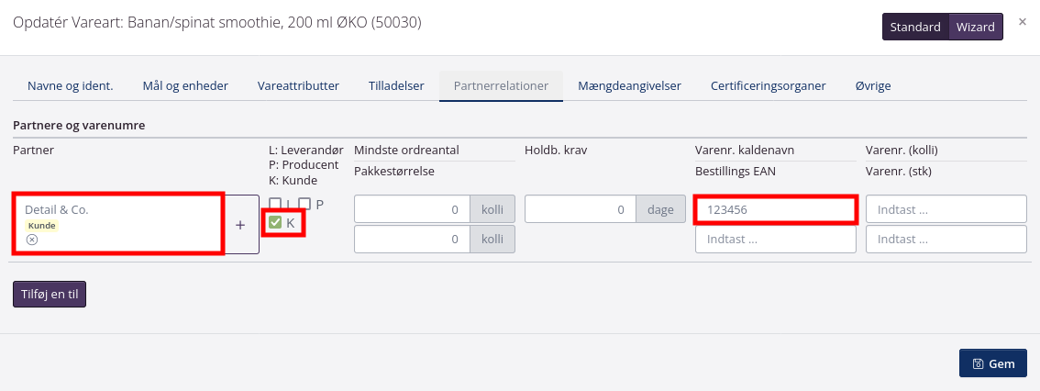Select the Tilladelser tab
This screenshot has width=1040, height=391.
click(x=396, y=85)
